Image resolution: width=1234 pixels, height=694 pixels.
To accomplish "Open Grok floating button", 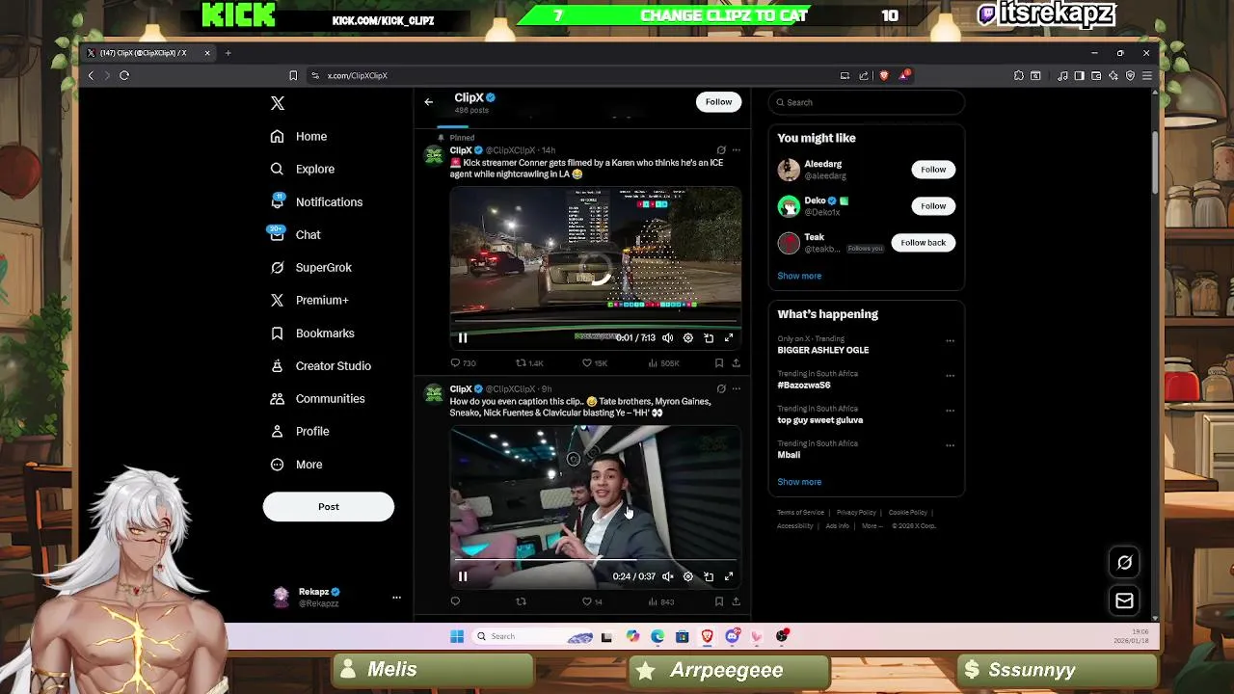I will coord(1124,562).
